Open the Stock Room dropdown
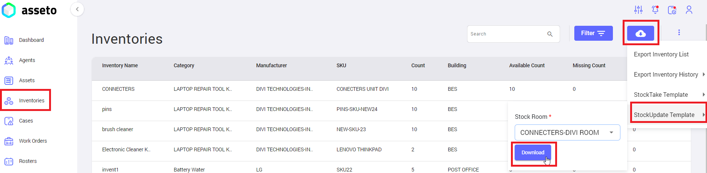This screenshot has height=173, width=707. (567, 133)
